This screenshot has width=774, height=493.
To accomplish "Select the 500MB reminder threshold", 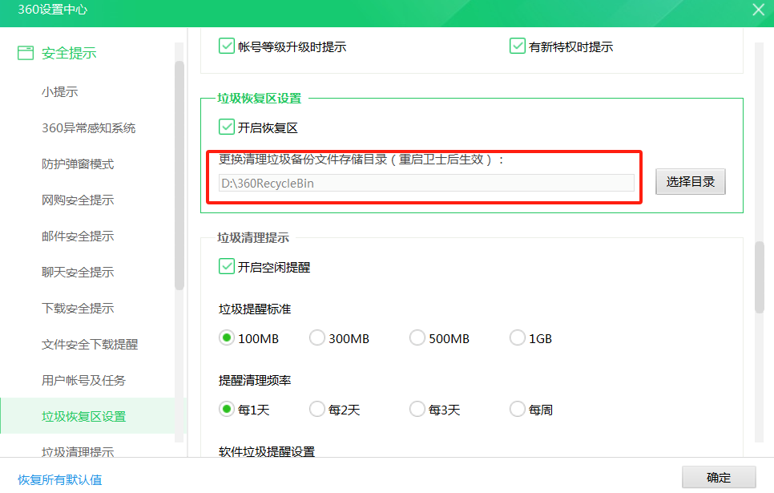I will coord(417,338).
